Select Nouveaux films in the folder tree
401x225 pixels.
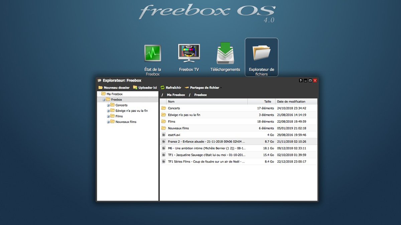pos(126,122)
